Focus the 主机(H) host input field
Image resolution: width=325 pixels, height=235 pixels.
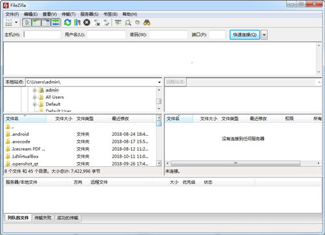click(x=42, y=34)
